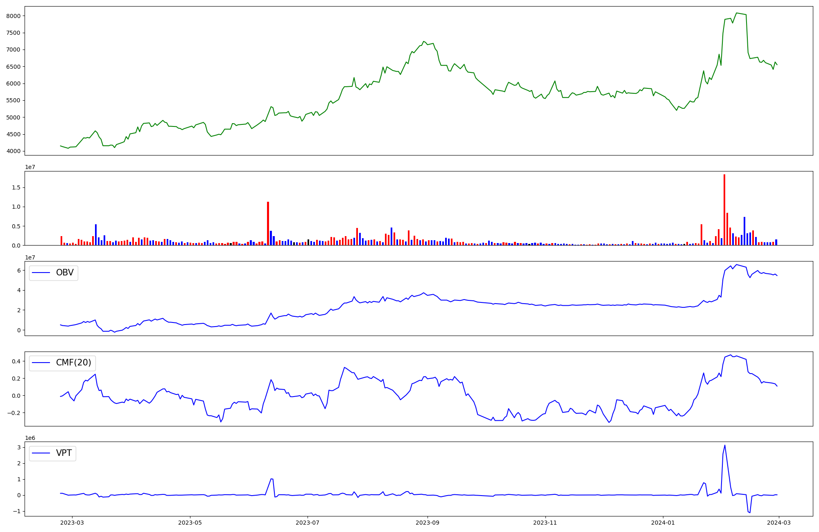Click the 2023-07 x-axis date label

point(308,522)
